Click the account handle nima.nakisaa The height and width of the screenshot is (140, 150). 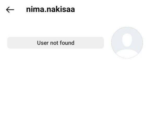[51, 9]
